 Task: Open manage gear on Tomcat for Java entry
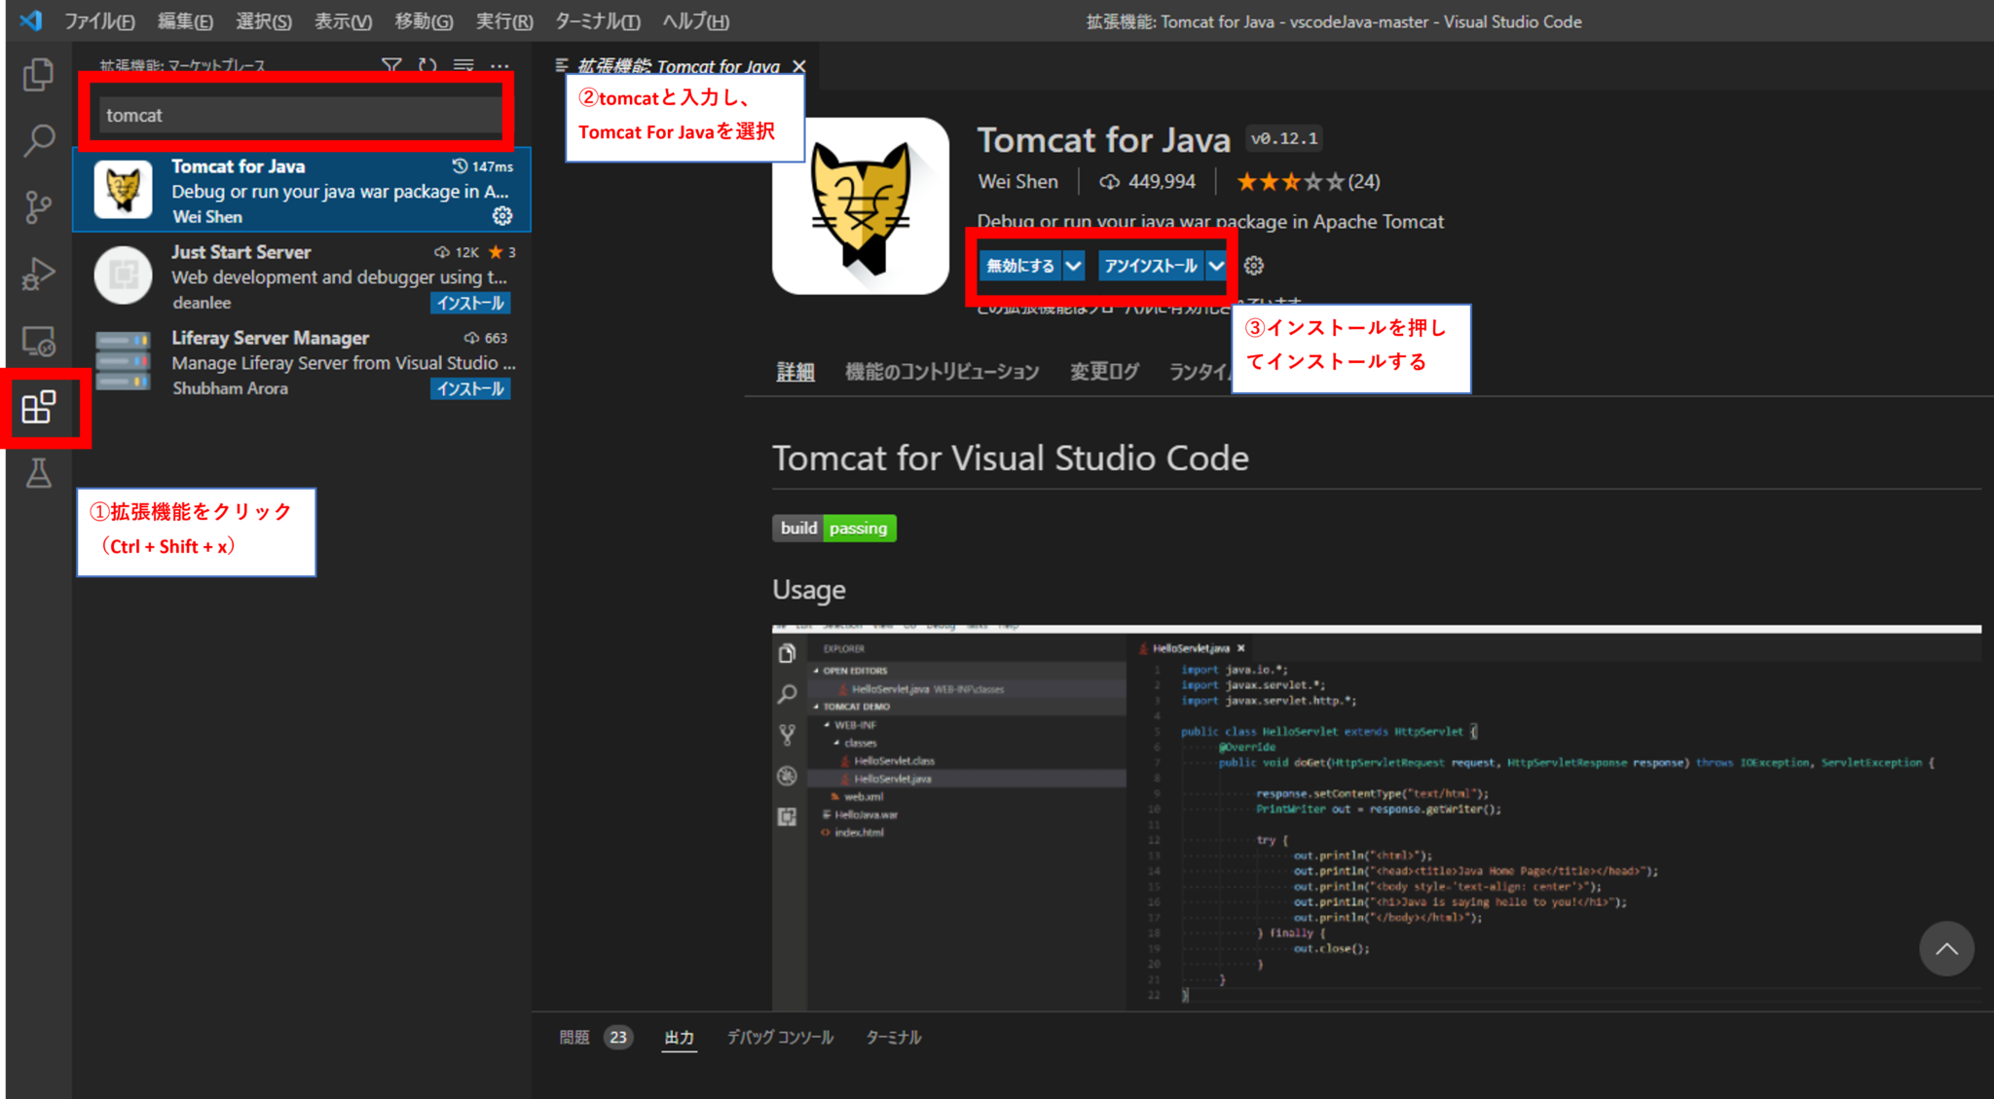[501, 216]
